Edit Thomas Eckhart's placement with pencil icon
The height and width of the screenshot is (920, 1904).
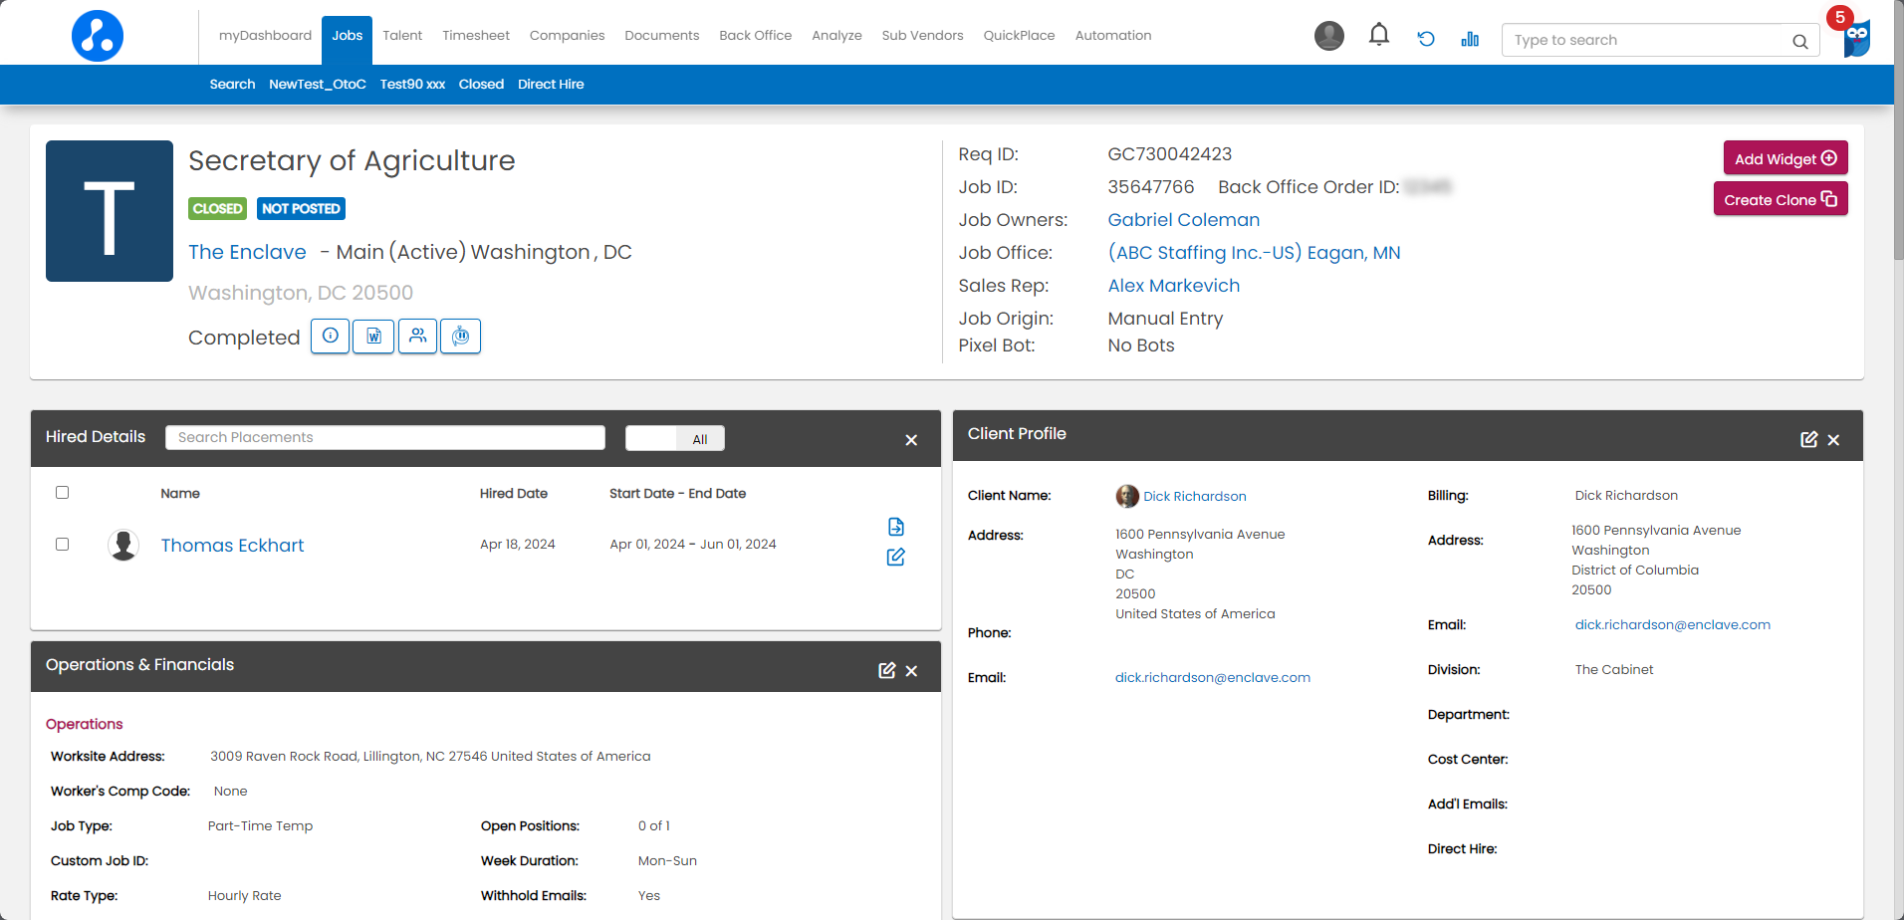pos(895,558)
